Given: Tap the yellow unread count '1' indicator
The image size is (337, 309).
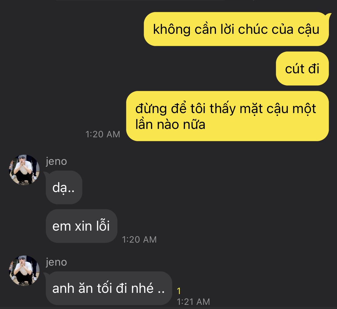Looking at the screenshot, I should pyautogui.click(x=179, y=291).
